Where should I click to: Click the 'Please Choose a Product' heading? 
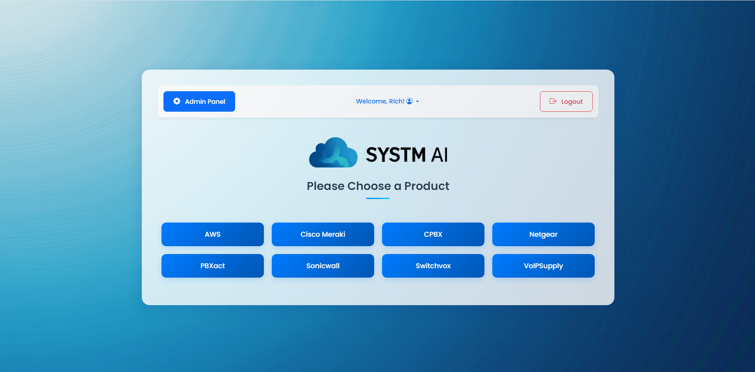(378, 186)
